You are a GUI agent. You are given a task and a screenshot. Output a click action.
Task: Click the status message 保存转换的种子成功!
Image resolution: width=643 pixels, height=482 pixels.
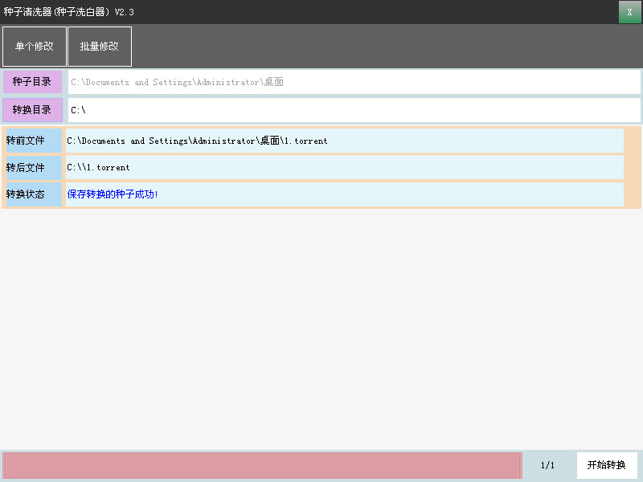coord(113,194)
